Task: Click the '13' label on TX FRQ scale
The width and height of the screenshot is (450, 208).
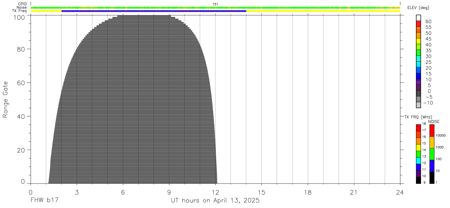Action: (x=424, y=156)
